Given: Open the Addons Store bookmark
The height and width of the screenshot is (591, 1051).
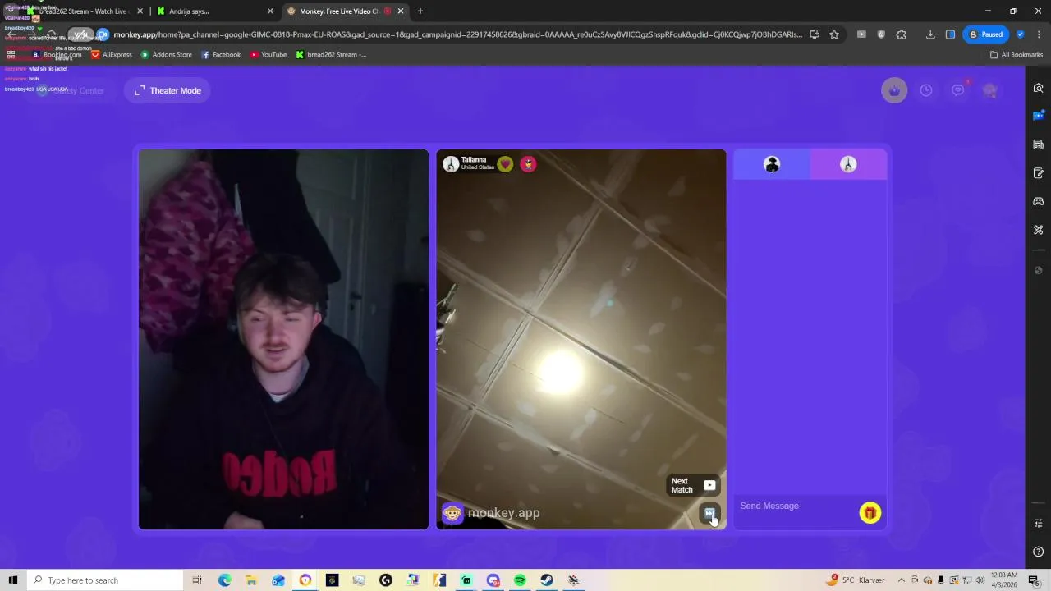Looking at the screenshot, I should point(167,55).
